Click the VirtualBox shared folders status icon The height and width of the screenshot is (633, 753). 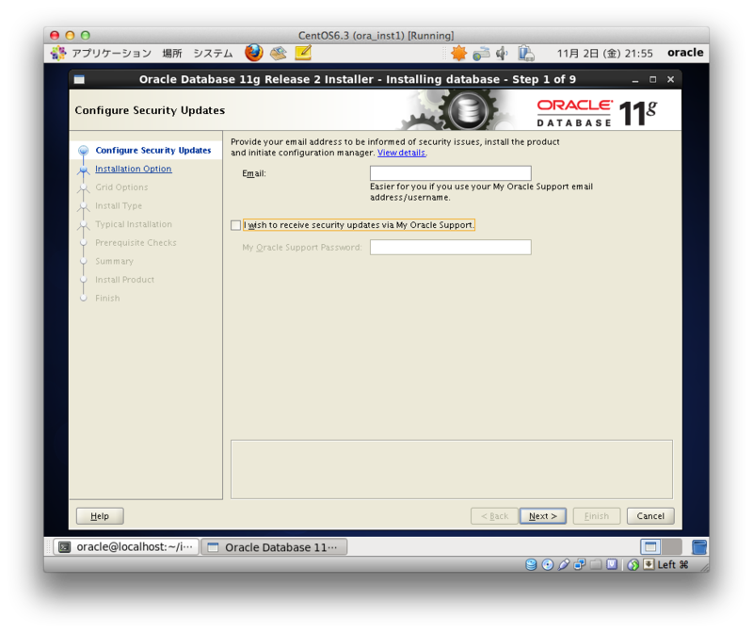click(x=596, y=564)
